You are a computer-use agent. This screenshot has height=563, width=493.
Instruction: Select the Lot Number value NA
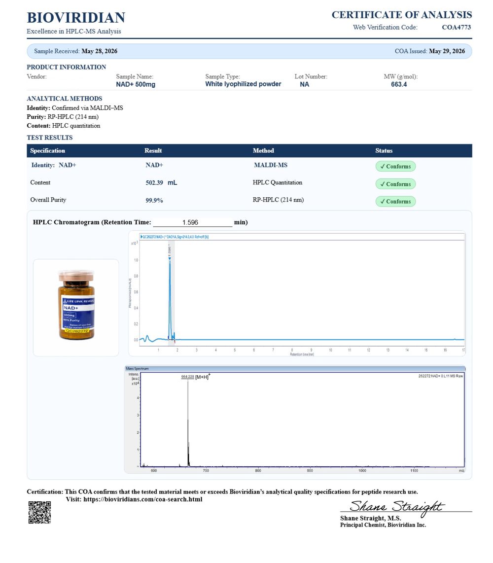(305, 84)
